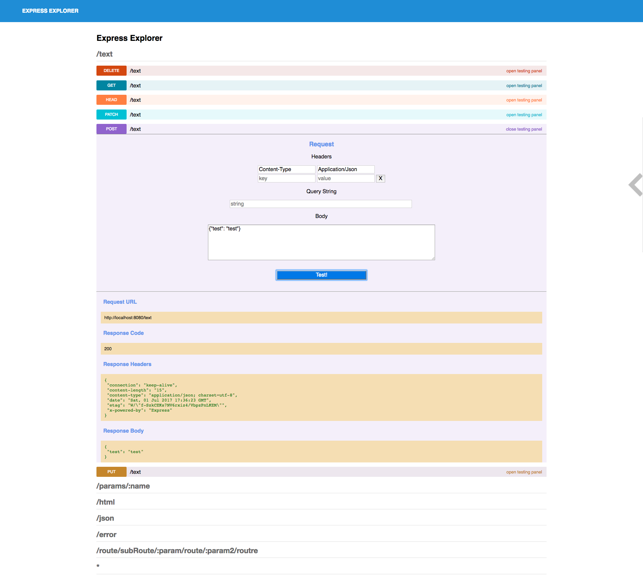Click the GET method badge

point(111,85)
